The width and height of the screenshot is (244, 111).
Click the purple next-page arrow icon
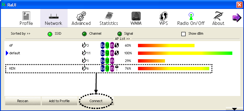[x=237, y=17]
